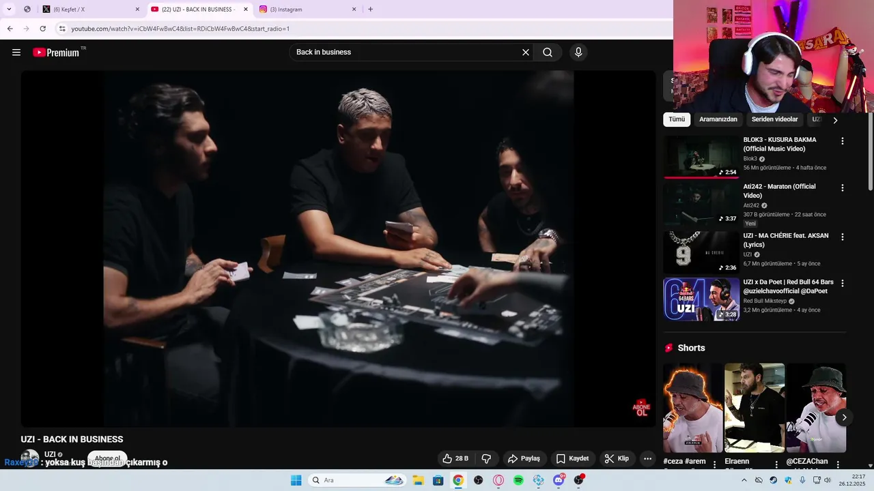
Task: Close the UZI - BACK IN BUSINESS tab
Action: [246, 10]
